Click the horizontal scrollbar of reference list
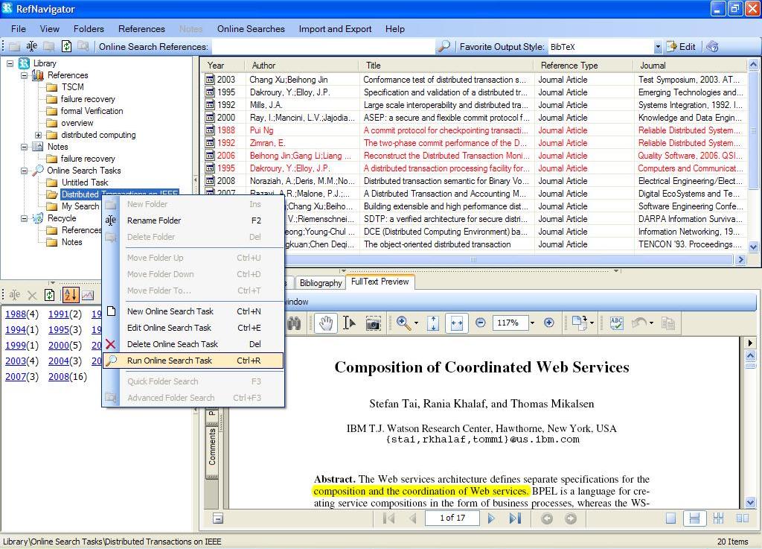The image size is (762, 549). [472, 260]
